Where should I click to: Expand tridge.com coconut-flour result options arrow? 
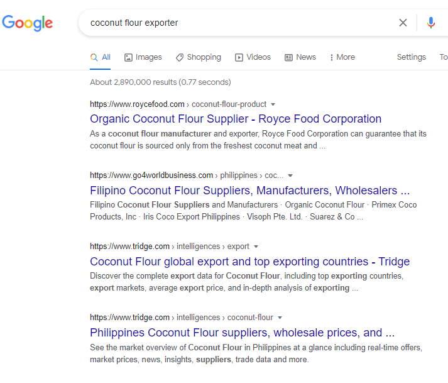coord(280,318)
